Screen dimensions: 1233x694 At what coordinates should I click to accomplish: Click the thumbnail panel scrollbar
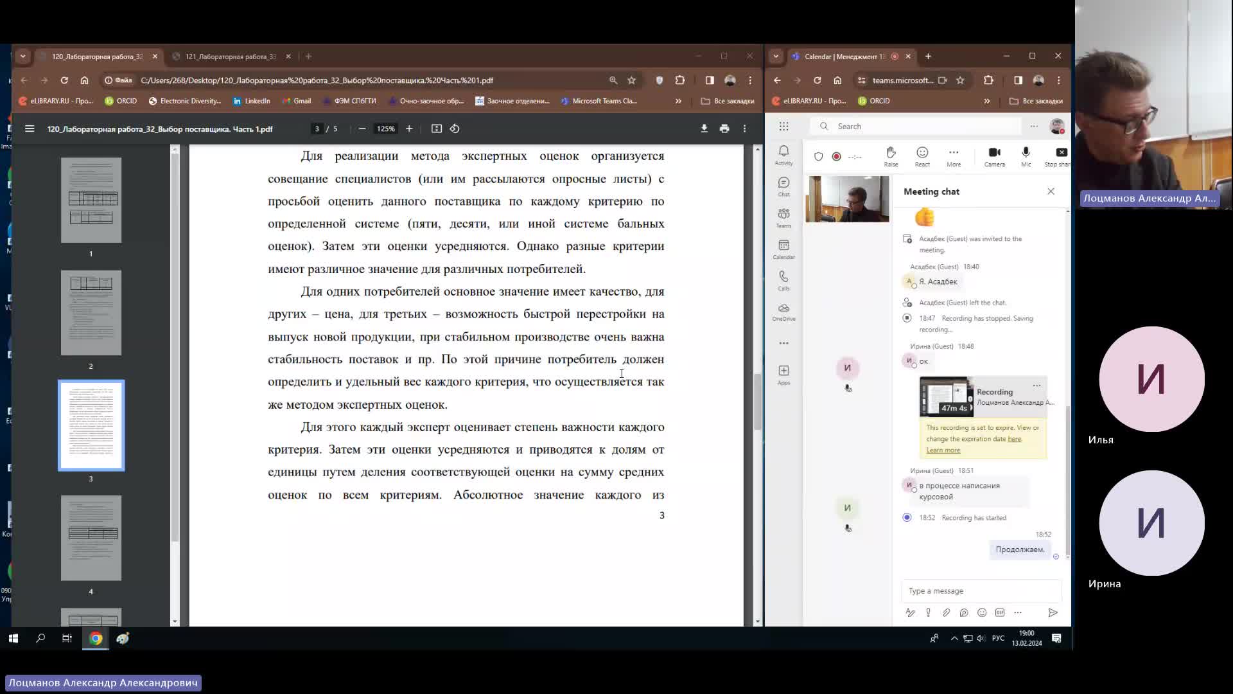[175, 347]
